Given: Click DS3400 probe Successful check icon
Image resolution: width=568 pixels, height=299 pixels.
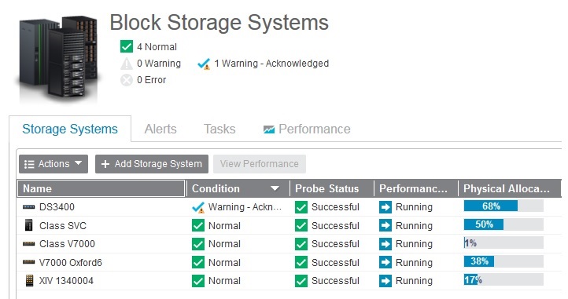Looking at the screenshot, I should tap(301, 207).
